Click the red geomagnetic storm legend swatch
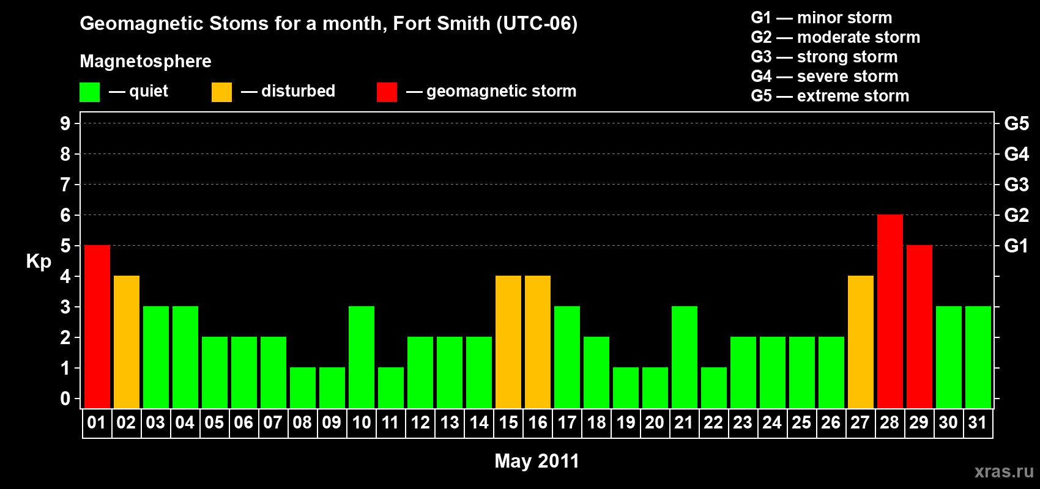Image resolution: width=1040 pixels, height=489 pixels. (x=387, y=92)
